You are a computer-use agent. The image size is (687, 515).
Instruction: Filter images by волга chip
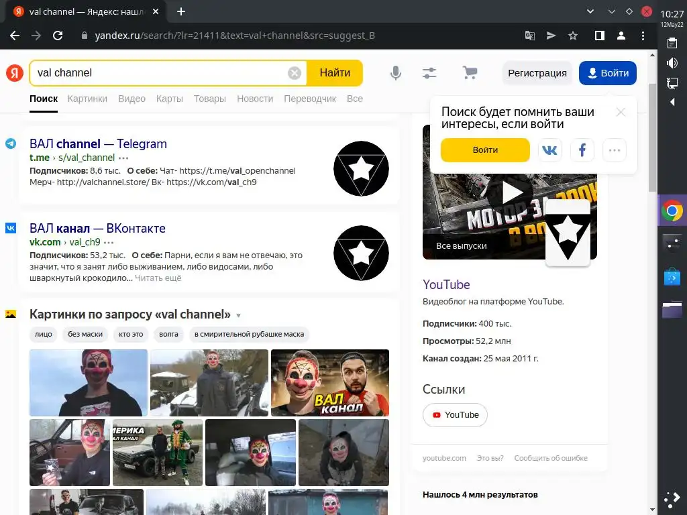pyautogui.click(x=168, y=334)
